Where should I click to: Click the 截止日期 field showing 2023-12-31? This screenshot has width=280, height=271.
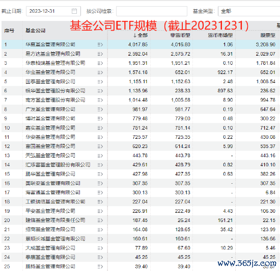point(53,11)
